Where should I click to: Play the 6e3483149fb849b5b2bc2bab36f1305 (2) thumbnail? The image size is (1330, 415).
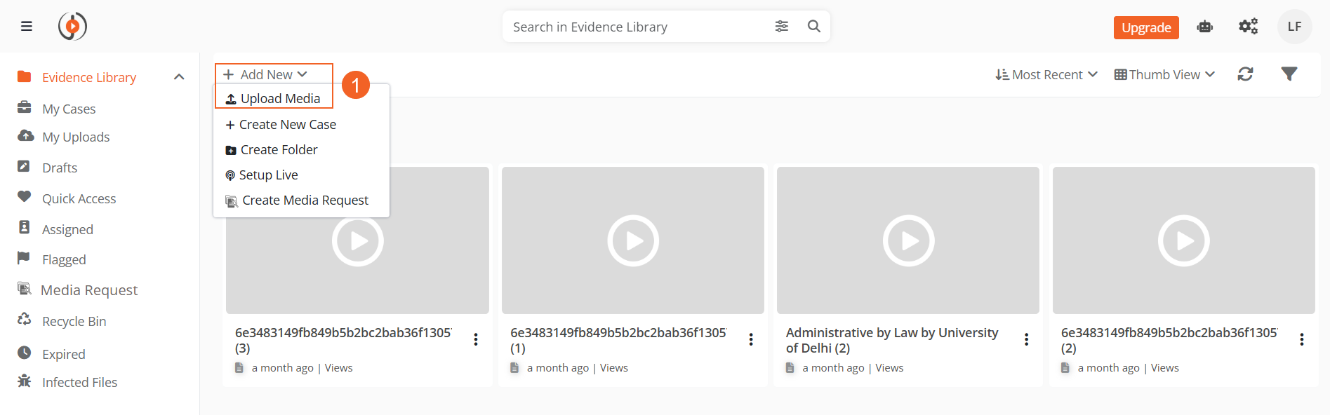click(1184, 240)
